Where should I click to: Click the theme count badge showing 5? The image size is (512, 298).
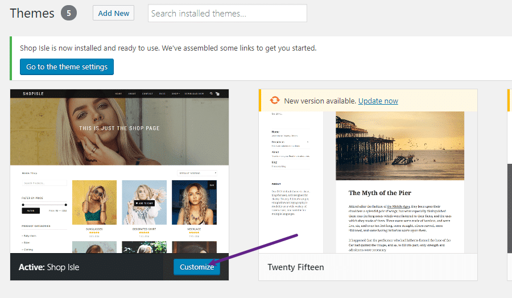[x=69, y=13]
